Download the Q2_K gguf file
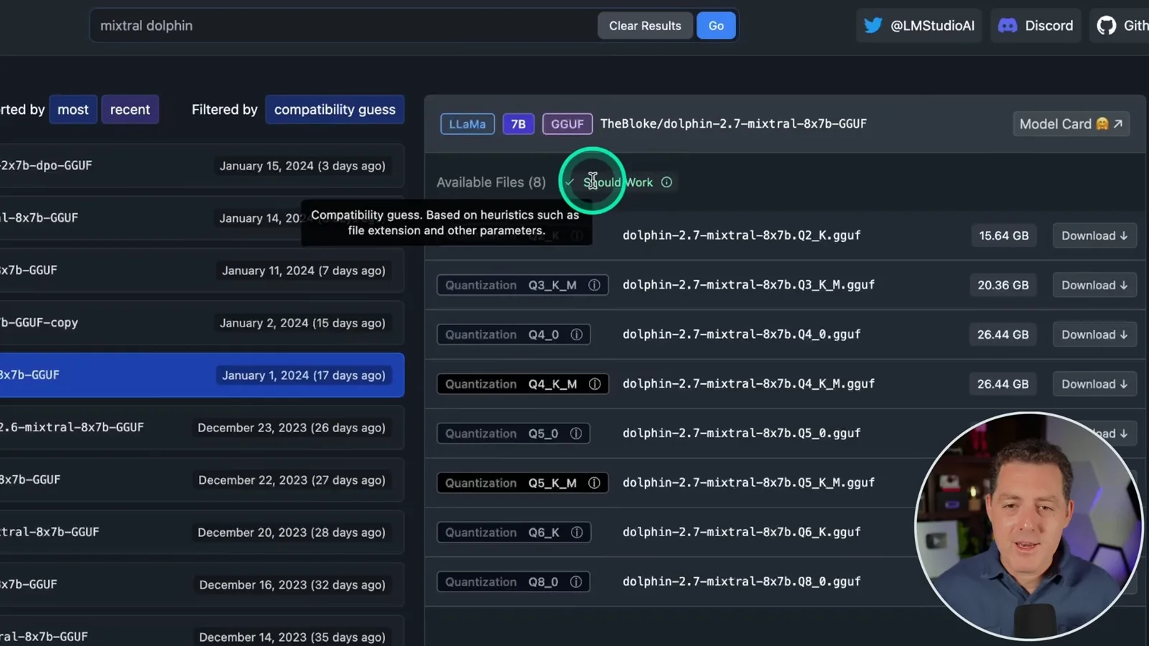Screen dimensions: 1149x646 pyautogui.click(x=1094, y=235)
